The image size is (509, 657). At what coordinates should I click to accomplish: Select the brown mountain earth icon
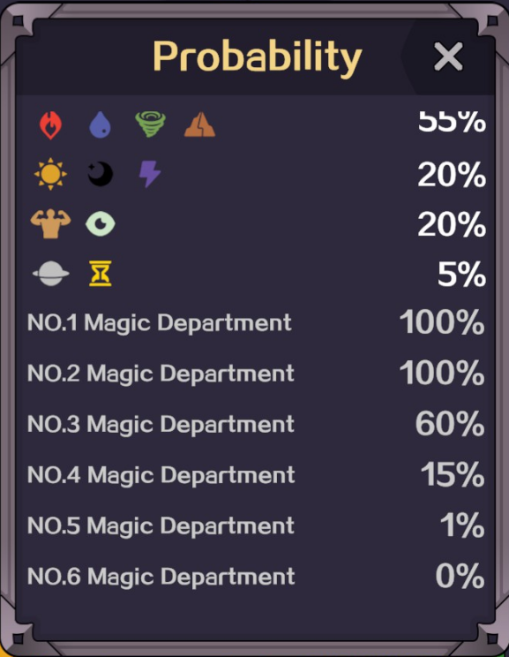(199, 125)
